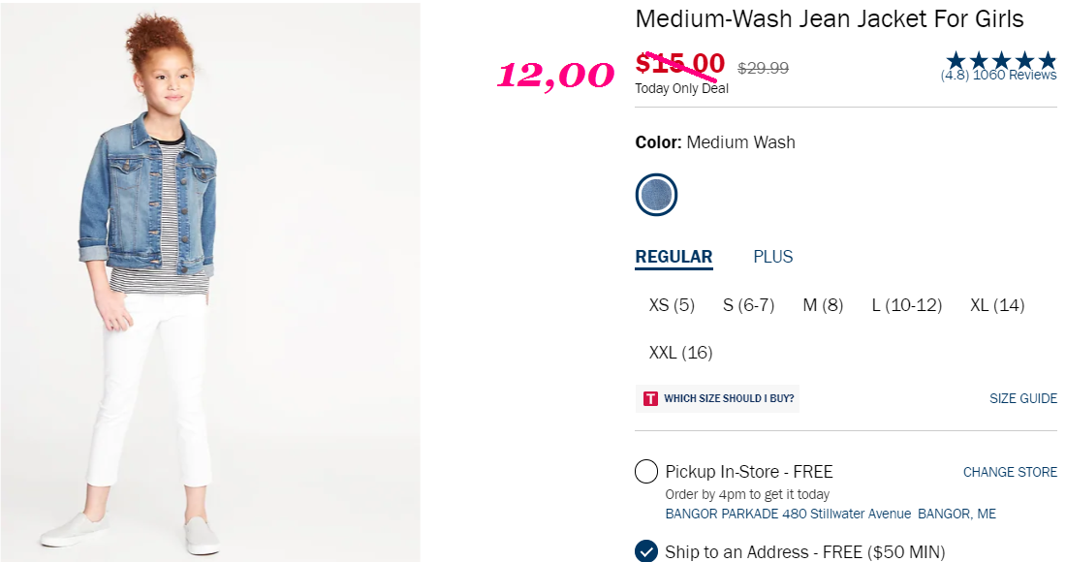Viewport: 1066px width, 562px height.
Task: Choose the Medium Wash color swatch
Action: pos(656,195)
